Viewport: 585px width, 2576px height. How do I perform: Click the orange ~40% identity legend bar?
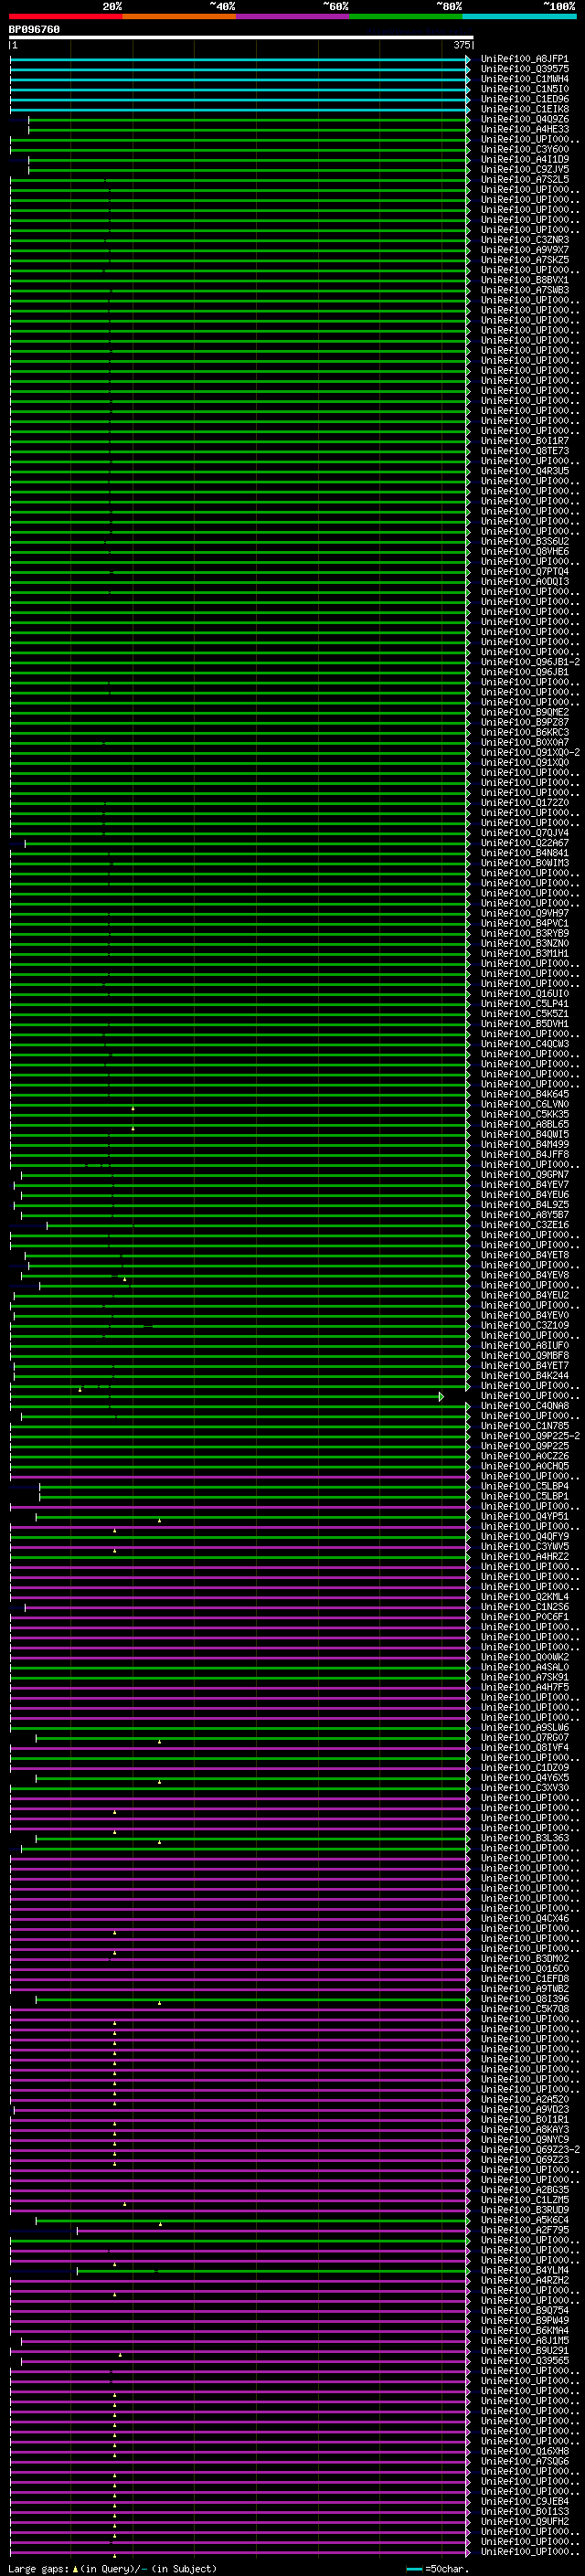coord(180,16)
